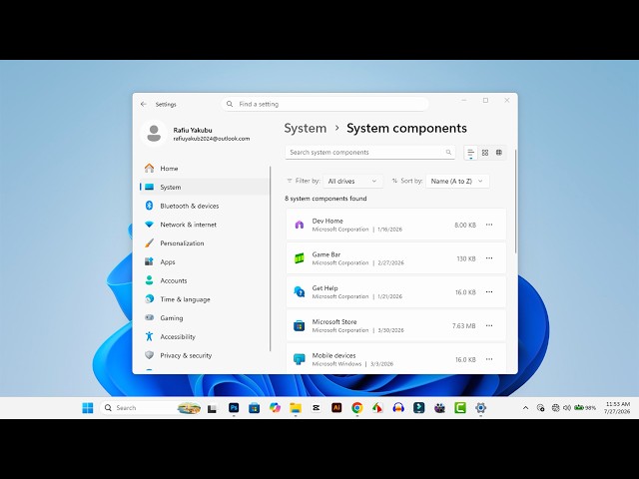
Task: Open more options for Dev Home
Action: 489,225
